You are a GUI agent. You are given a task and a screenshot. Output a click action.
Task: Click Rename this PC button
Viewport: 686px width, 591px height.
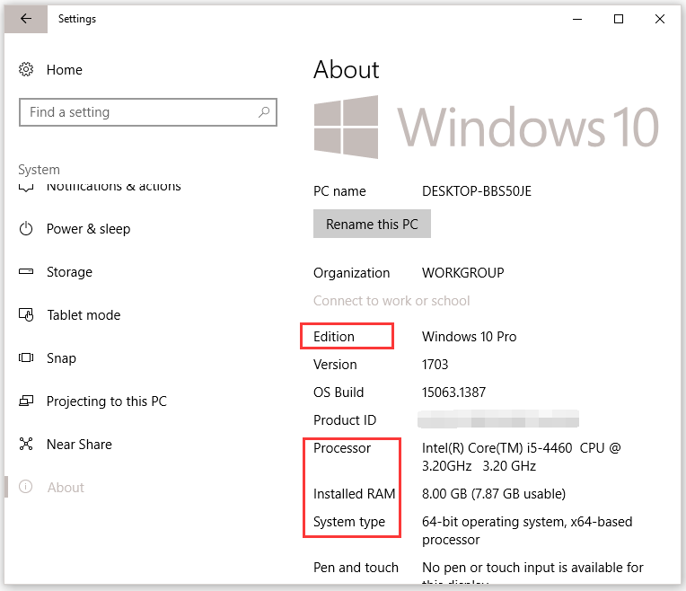pyautogui.click(x=372, y=224)
